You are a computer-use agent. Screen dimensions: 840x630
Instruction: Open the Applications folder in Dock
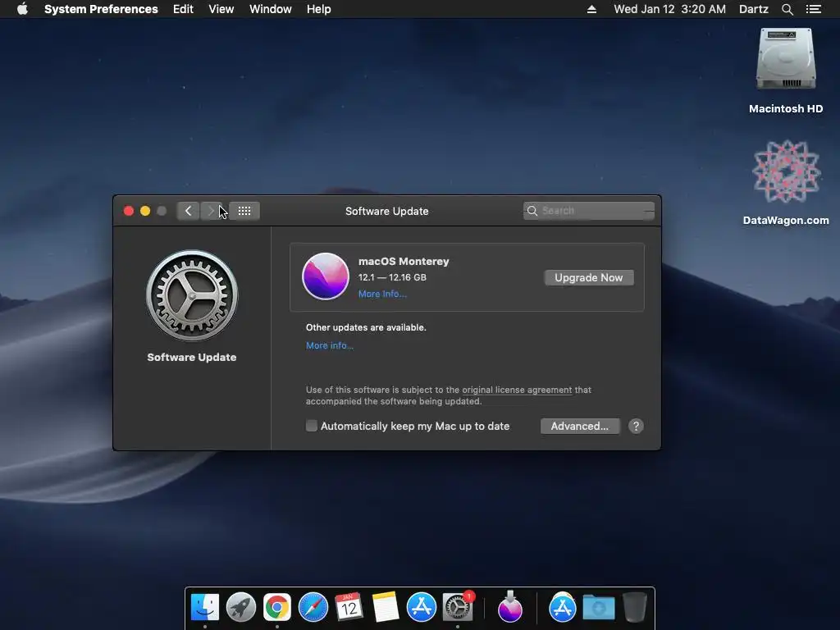coord(563,607)
